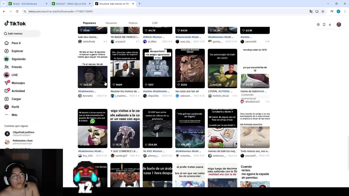The width and height of the screenshot is (349, 196).
Task: Click the phone app icon at top right
Action: click(x=324, y=24)
